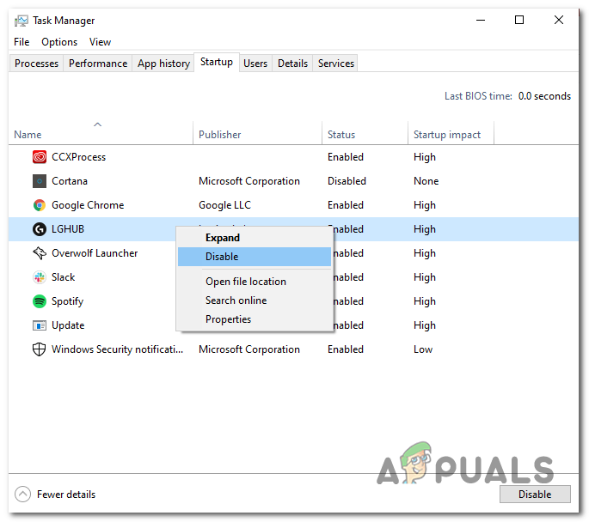Click CCXProcess Enabled status cell
Image resolution: width=589 pixels, height=522 pixels.
(345, 157)
